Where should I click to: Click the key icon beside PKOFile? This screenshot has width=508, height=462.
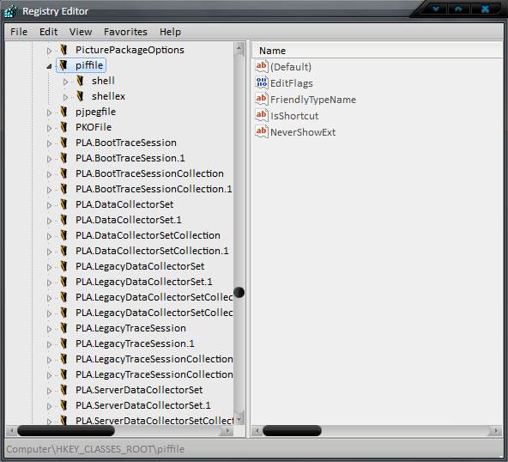[63, 127]
